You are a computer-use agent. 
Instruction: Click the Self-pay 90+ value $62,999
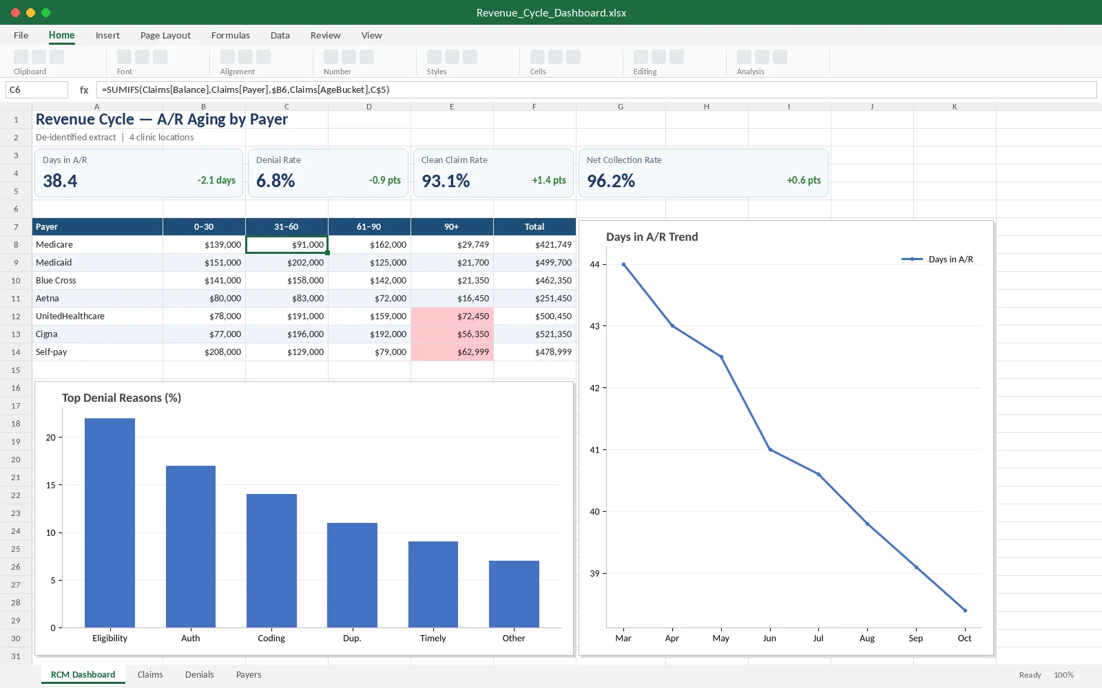(x=452, y=352)
